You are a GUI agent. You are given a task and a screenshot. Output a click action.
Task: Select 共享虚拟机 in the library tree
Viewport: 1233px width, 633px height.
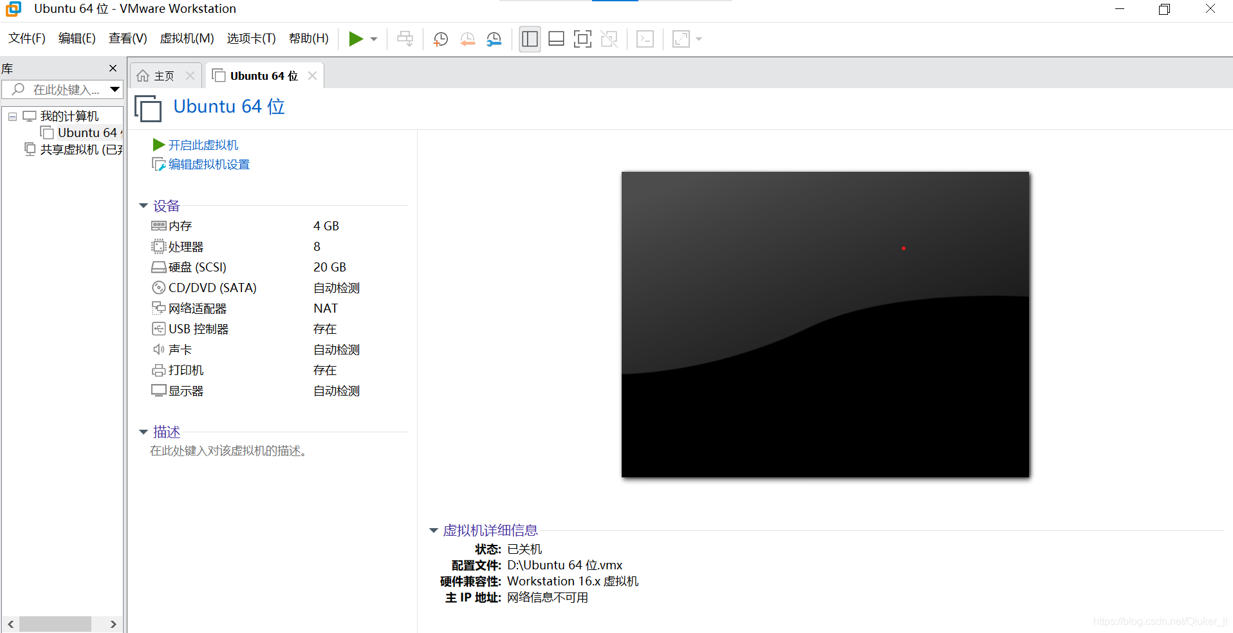pyautogui.click(x=81, y=149)
